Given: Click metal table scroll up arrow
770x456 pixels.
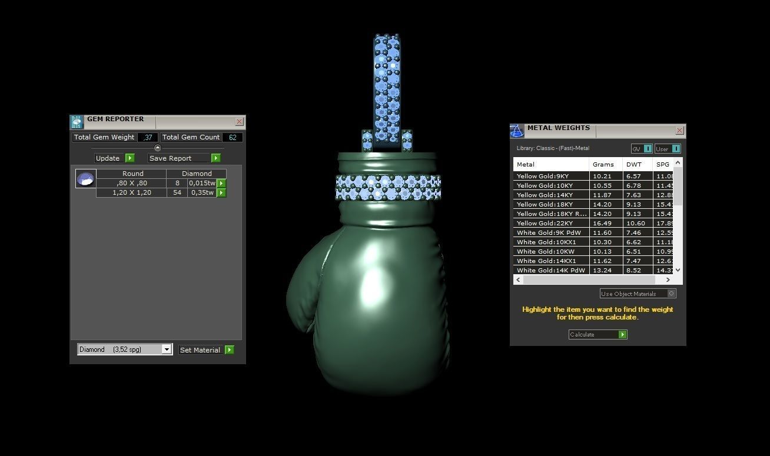Looking at the screenshot, I should 678,162.
